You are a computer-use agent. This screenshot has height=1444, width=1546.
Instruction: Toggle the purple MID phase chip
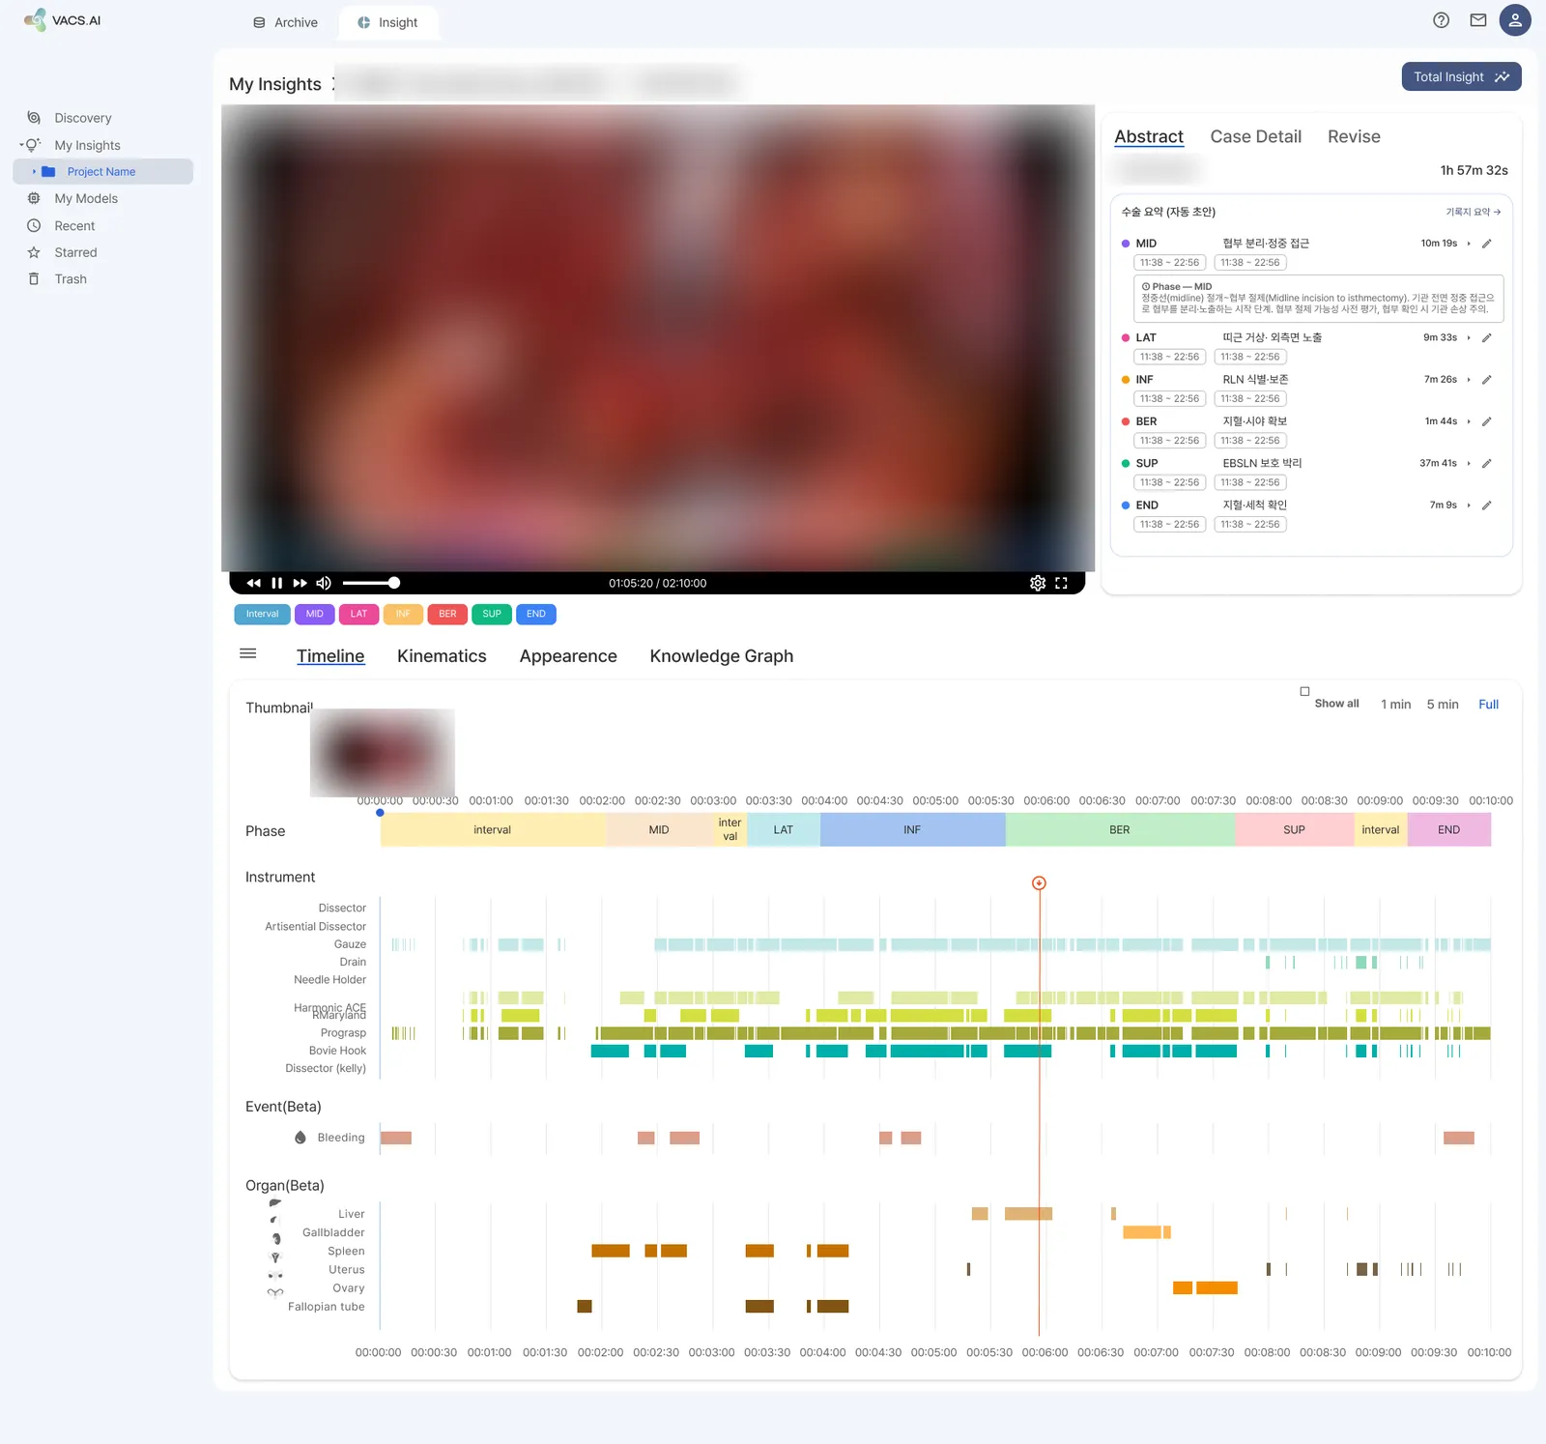tap(315, 614)
